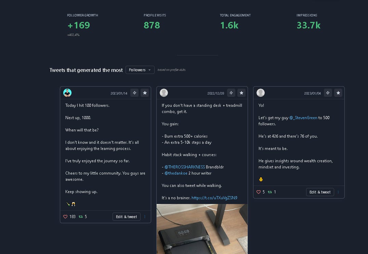Screen dimensions: 368x254
Task: Click 'Today I hit 100 followers.' text
Action: click(87, 105)
